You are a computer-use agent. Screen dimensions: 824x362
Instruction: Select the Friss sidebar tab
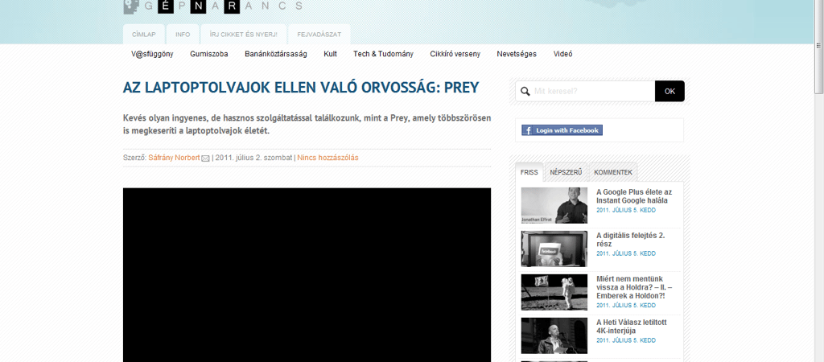tap(529, 172)
